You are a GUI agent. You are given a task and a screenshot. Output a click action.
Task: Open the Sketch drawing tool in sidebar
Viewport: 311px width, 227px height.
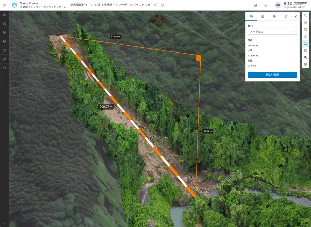(x=4, y=59)
